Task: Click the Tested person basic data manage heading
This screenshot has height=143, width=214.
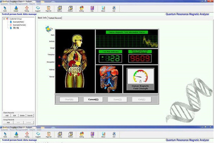Action: 19,14
